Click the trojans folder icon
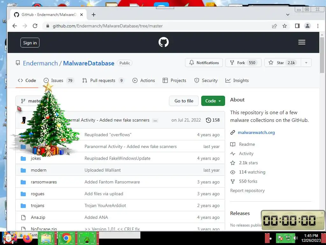Image resolution: width=326 pixels, height=245 pixels. pyautogui.click(x=23, y=206)
